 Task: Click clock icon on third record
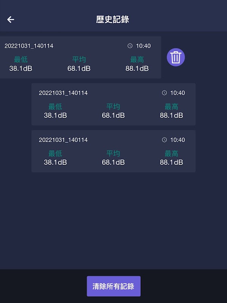[164, 140]
